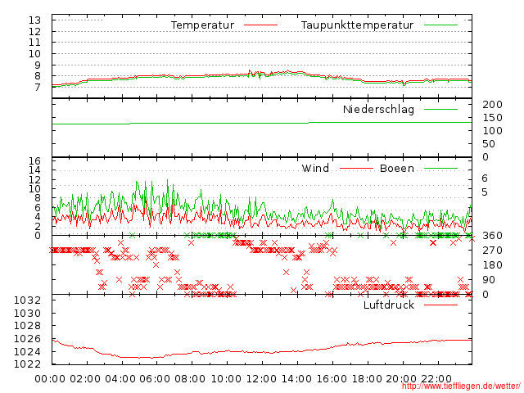This screenshot has width=524, height=393.
Task: Select the 04:00 time axis label
Action: [120, 379]
